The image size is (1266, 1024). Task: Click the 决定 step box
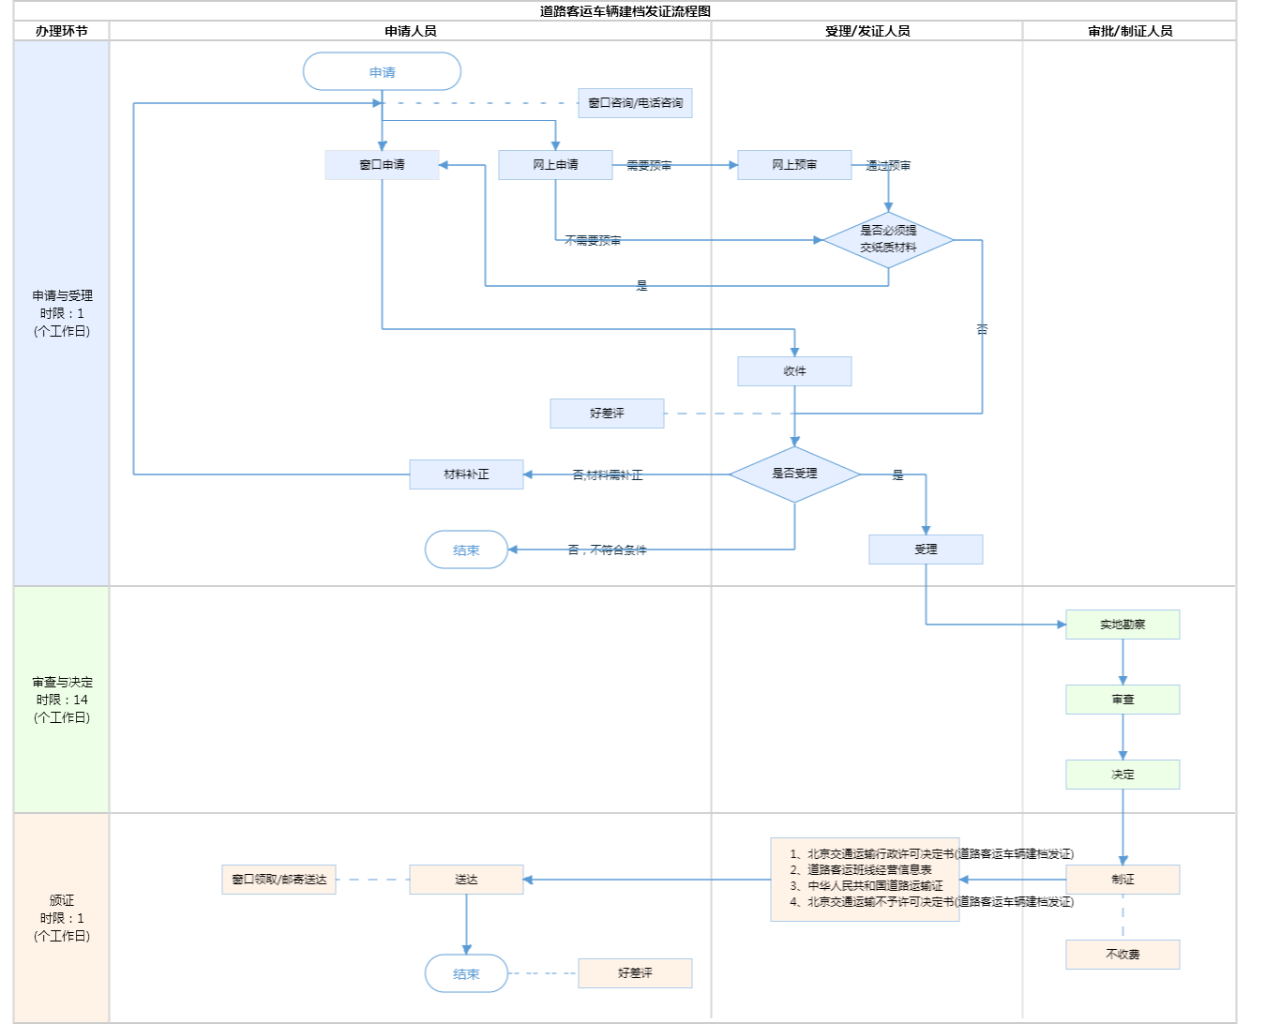[1123, 775]
